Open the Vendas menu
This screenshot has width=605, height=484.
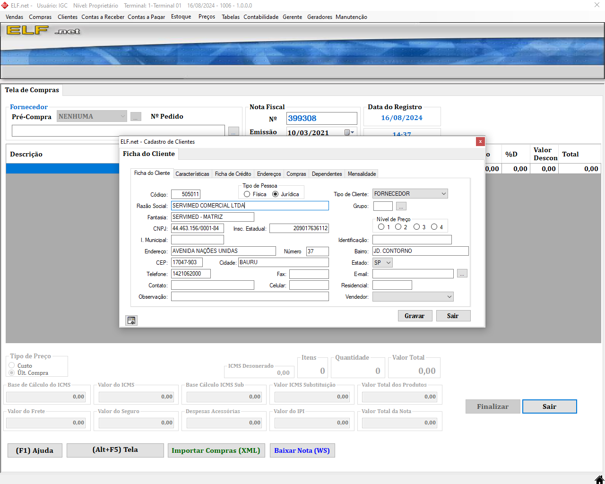click(x=15, y=17)
